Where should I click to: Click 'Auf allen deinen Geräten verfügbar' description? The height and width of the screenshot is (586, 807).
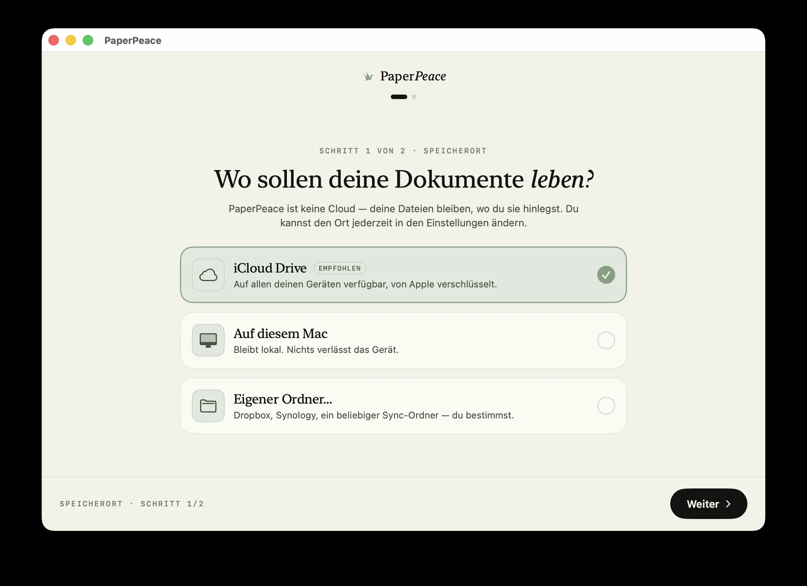coord(365,284)
